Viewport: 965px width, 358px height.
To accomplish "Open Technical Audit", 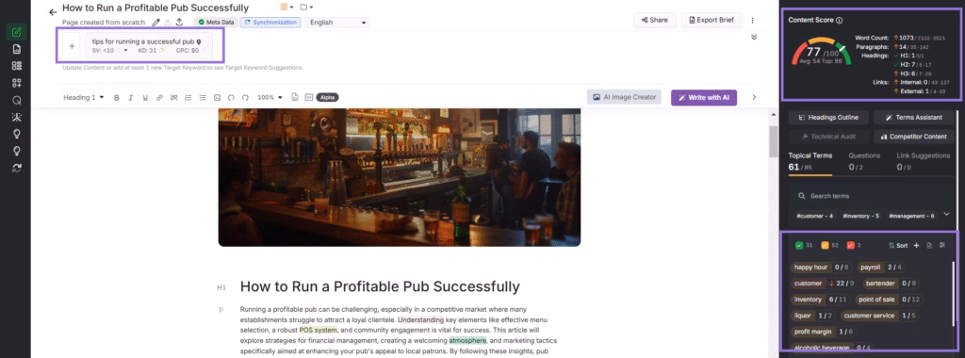I will (828, 137).
